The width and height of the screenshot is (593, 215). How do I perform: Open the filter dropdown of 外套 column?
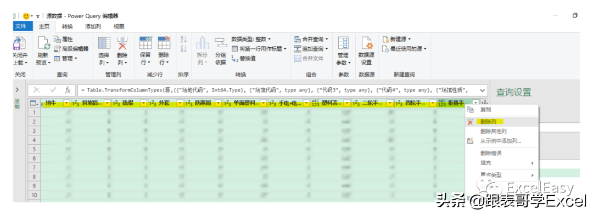pyautogui.click(x=180, y=103)
